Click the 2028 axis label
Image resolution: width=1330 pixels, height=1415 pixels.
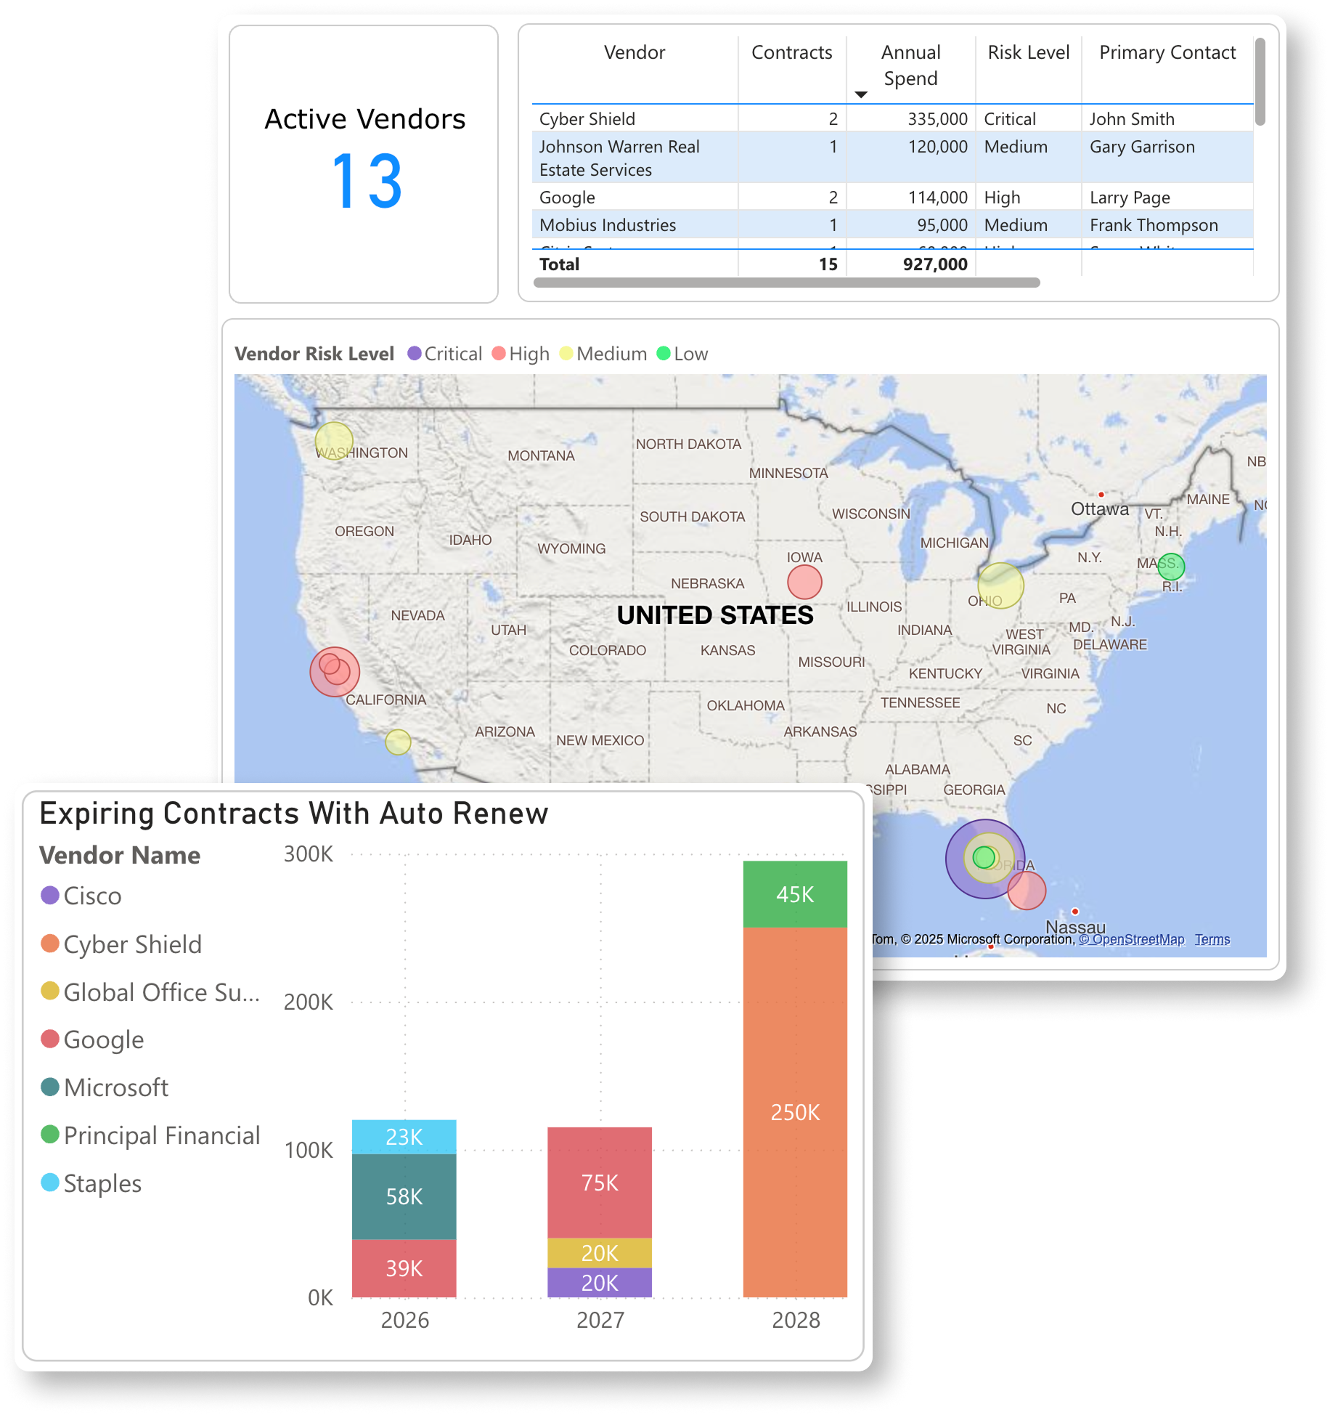pyautogui.click(x=796, y=1320)
